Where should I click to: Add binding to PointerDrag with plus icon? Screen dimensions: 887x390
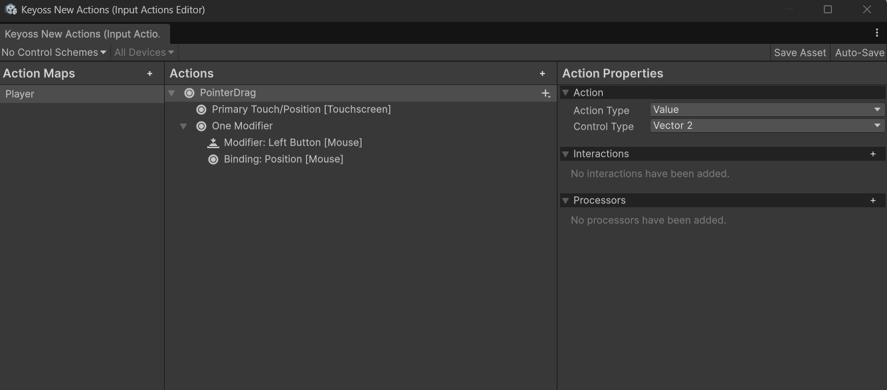(545, 94)
